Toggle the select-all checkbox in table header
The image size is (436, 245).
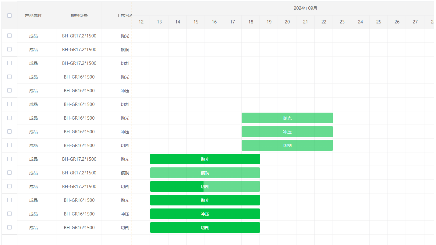click(x=9, y=16)
